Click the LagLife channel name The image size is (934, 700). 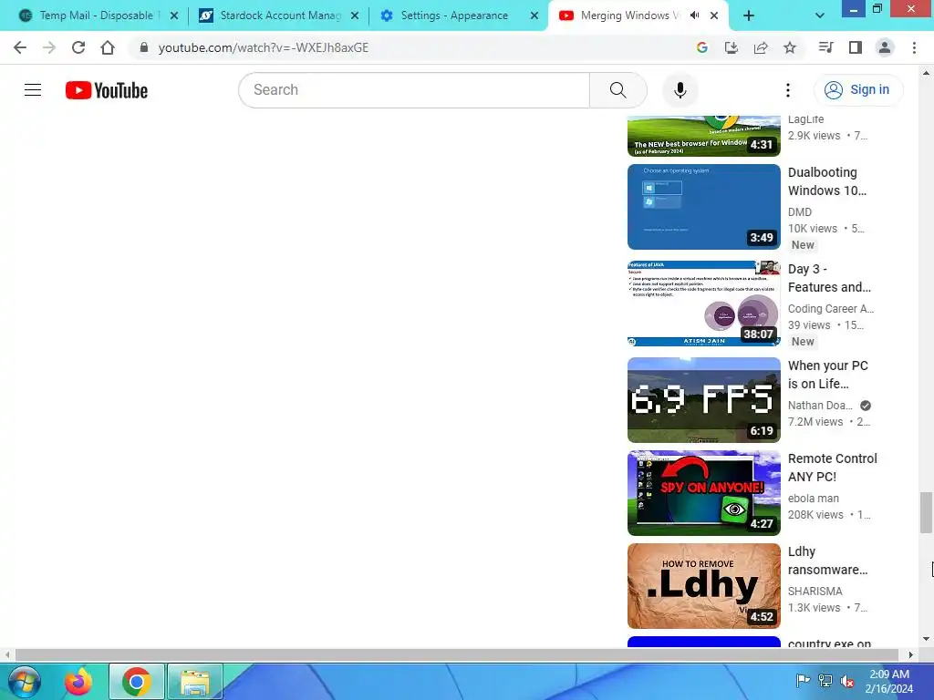[805, 119]
